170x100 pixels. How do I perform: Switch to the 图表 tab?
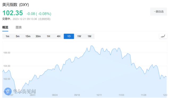pos(19,27)
